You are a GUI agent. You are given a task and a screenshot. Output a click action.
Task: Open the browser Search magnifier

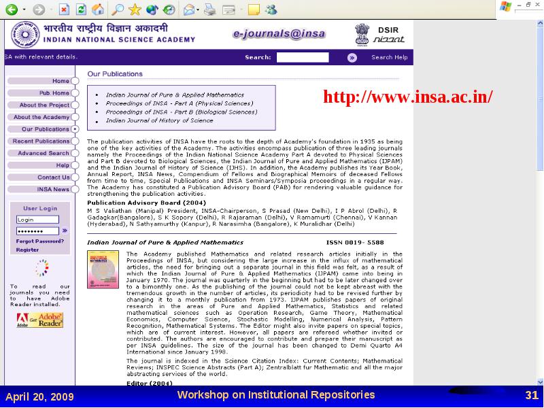click(117, 10)
